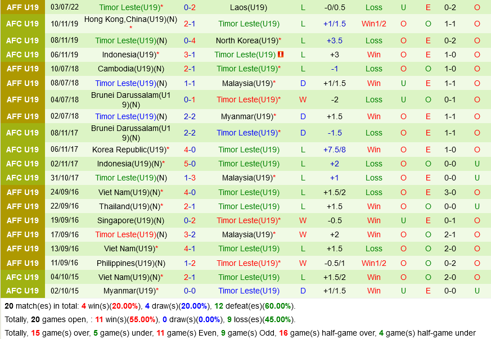Click score 0-1 against Brunei Darussalam
The width and height of the screenshot is (491, 339).
(x=190, y=100)
